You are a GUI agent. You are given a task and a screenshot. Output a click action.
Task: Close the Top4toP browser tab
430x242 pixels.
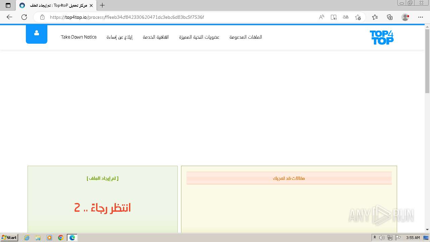[x=91, y=5]
